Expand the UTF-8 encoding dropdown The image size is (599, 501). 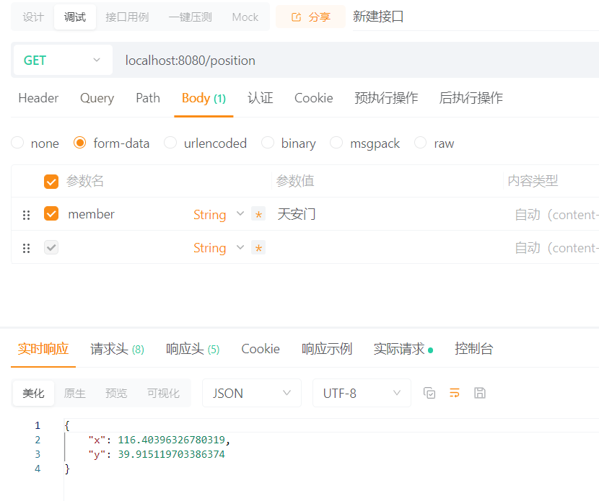coord(362,393)
